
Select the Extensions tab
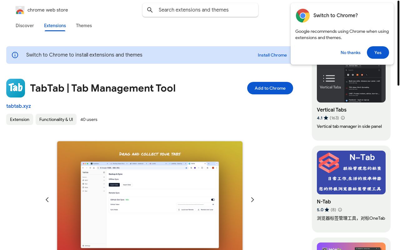click(x=55, y=26)
